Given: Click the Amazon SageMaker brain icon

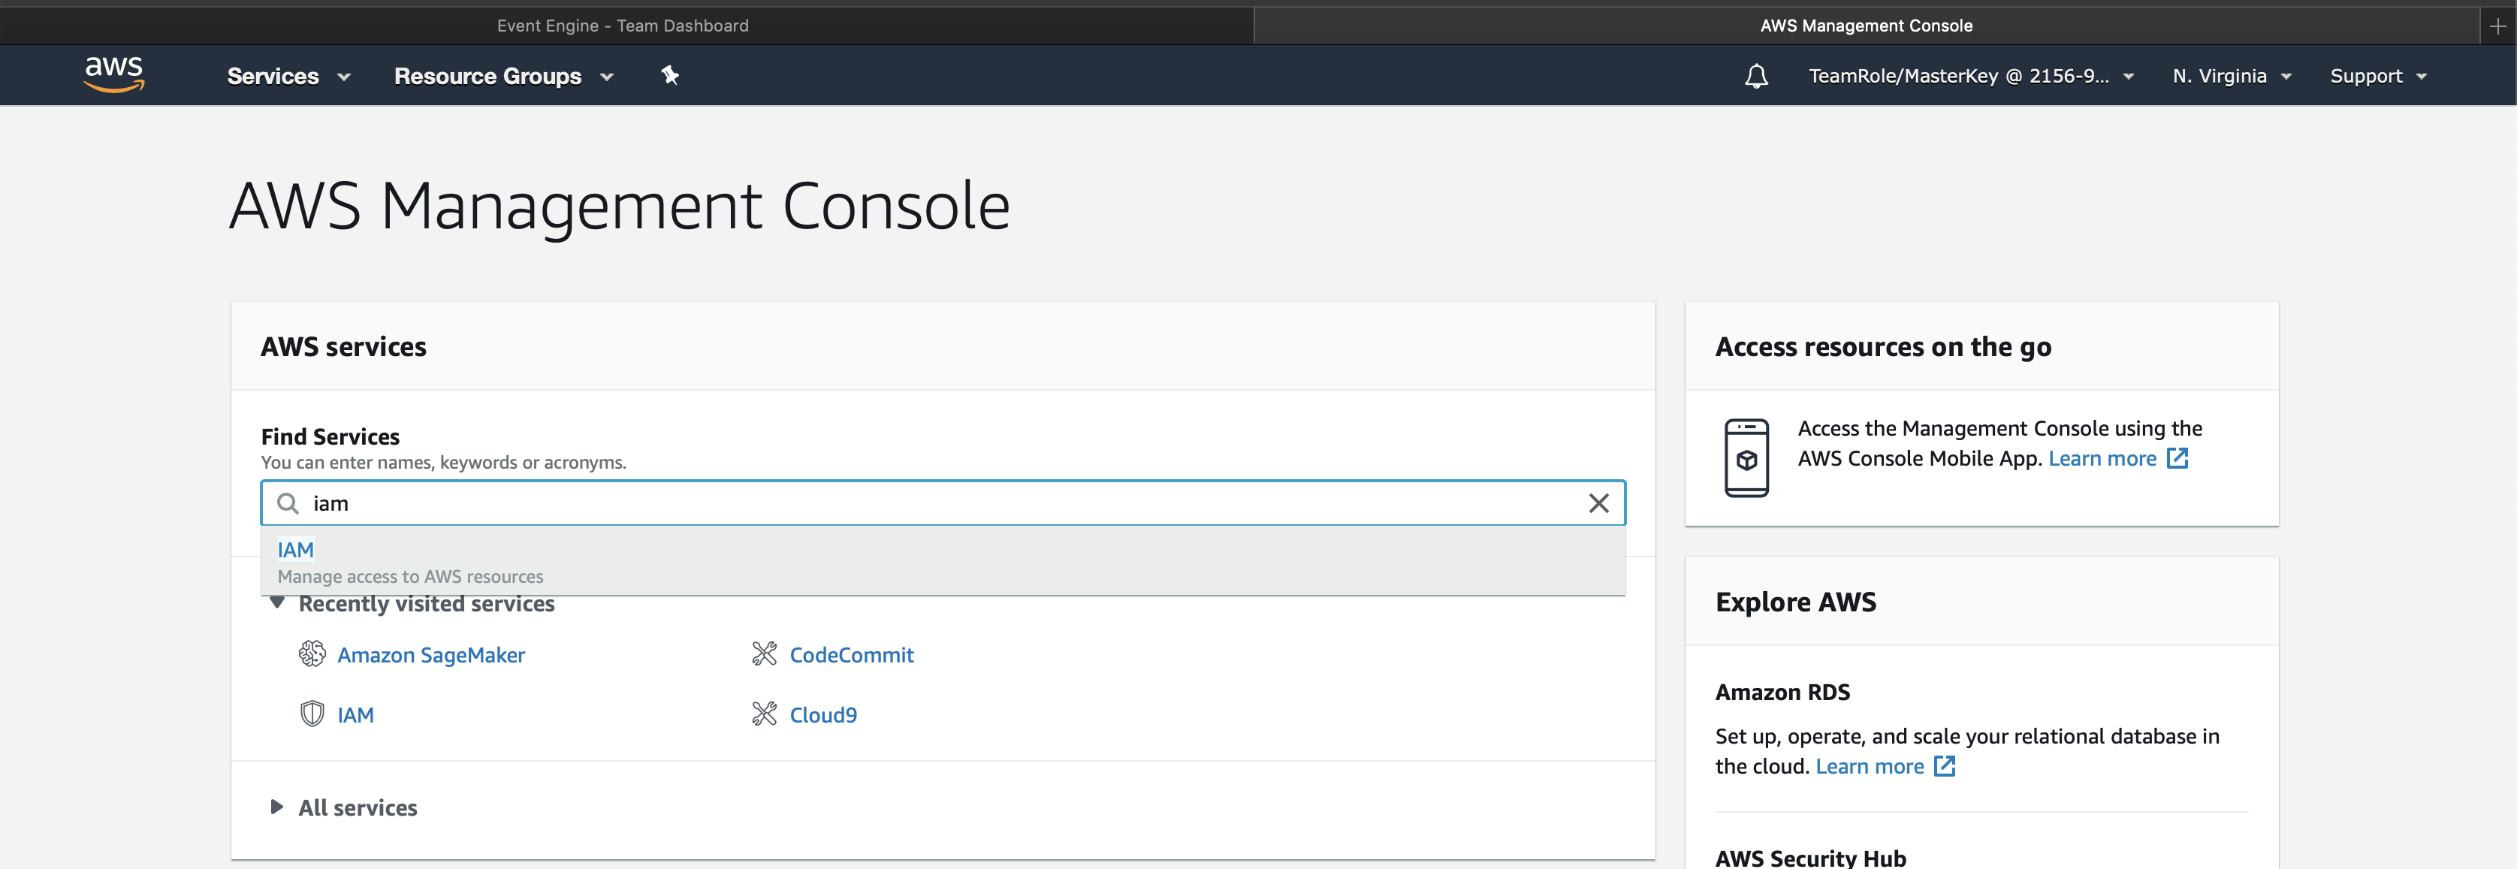Looking at the screenshot, I should point(312,654).
